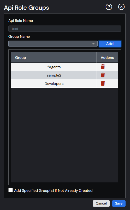Click the Api Role Name field containing test
The height and width of the screenshot is (210, 130).
click(x=65, y=29)
